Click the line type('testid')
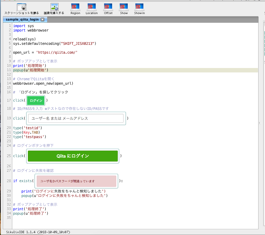 (28, 128)
